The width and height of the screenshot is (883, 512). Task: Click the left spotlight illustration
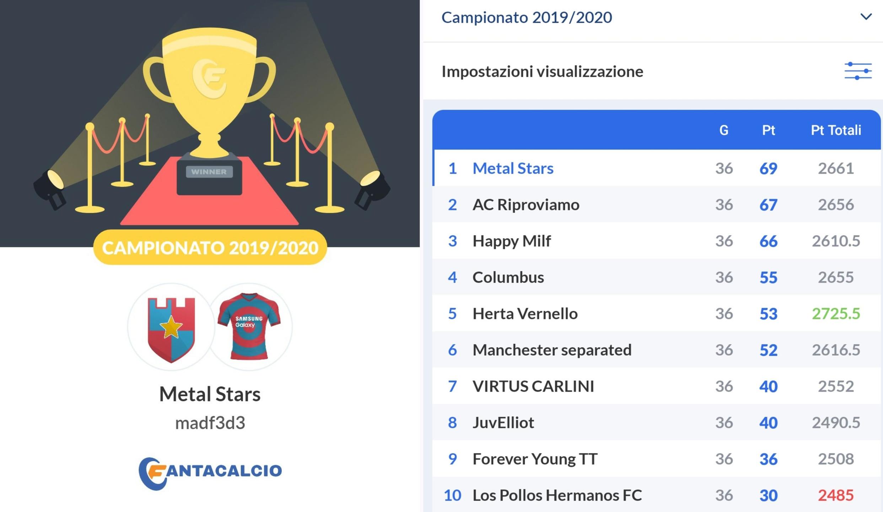[x=50, y=189]
